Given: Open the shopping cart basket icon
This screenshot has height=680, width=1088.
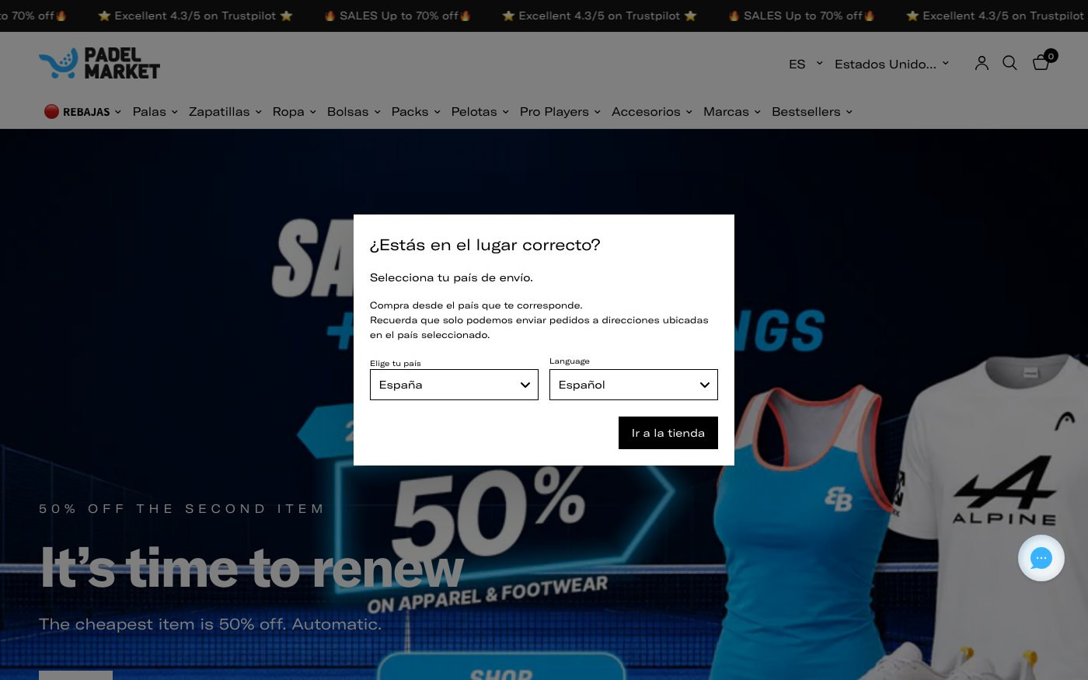Looking at the screenshot, I should click(1041, 63).
